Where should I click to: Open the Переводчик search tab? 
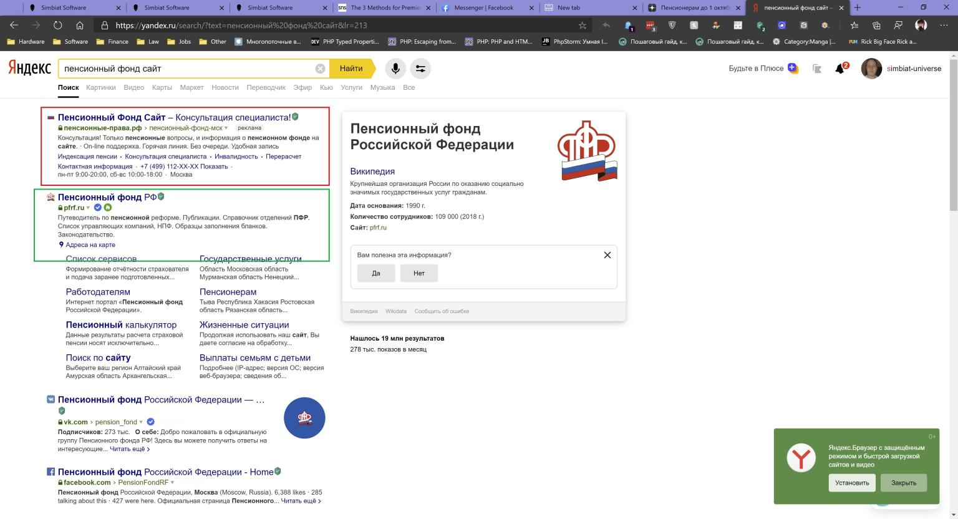266,87
